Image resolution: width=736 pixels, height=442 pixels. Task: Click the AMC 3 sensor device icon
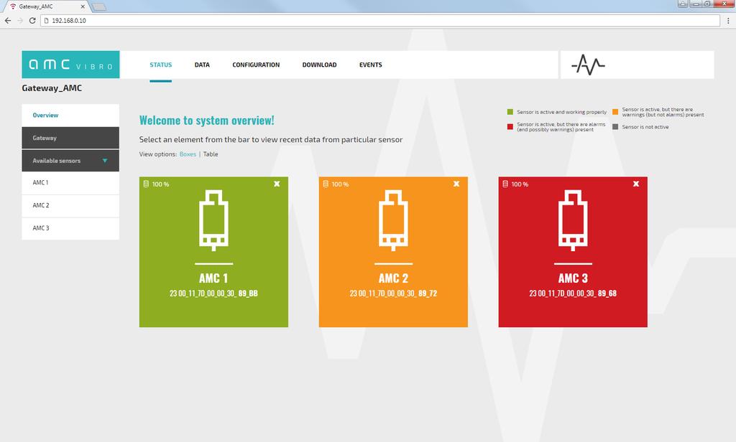tap(573, 220)
